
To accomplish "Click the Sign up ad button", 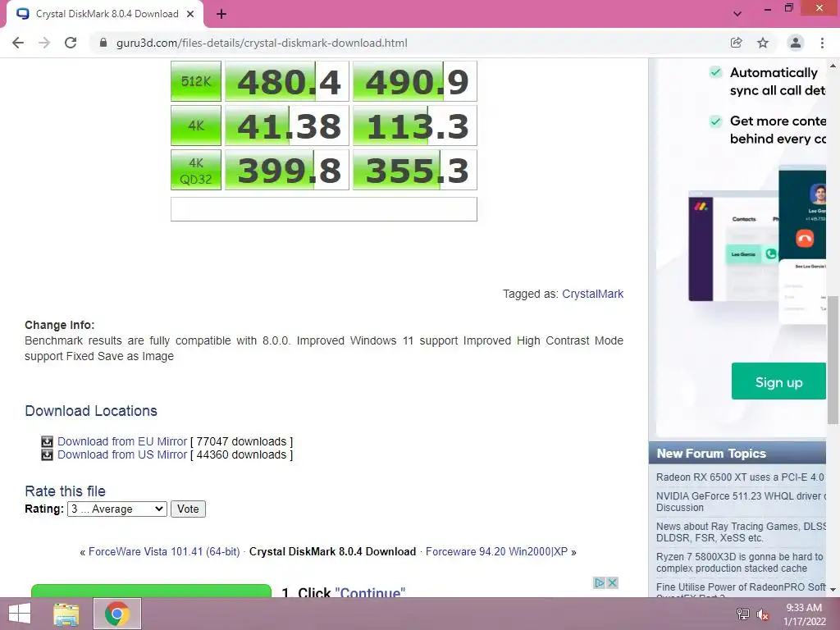I will [778, 381].
